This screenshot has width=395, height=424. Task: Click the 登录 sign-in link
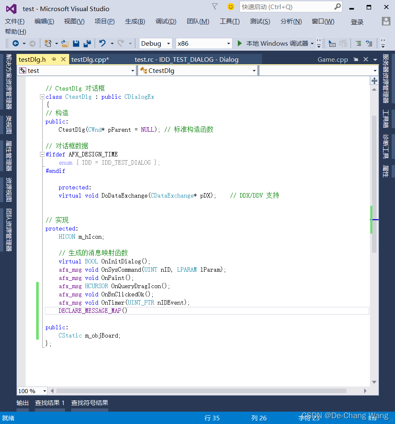(357, 22)
